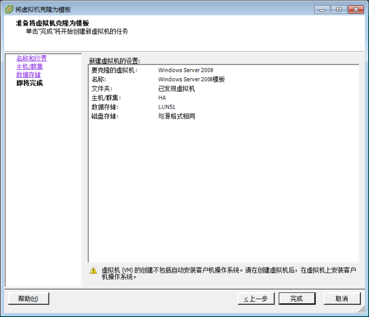Click the disk storage value 与源格式相同
Screen dimensions: 369x317
click(x=176, y=116)
